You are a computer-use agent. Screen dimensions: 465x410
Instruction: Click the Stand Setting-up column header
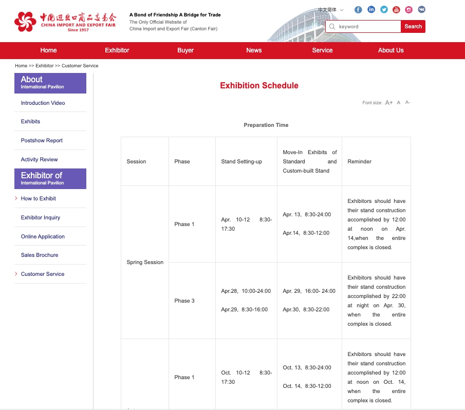241,161
